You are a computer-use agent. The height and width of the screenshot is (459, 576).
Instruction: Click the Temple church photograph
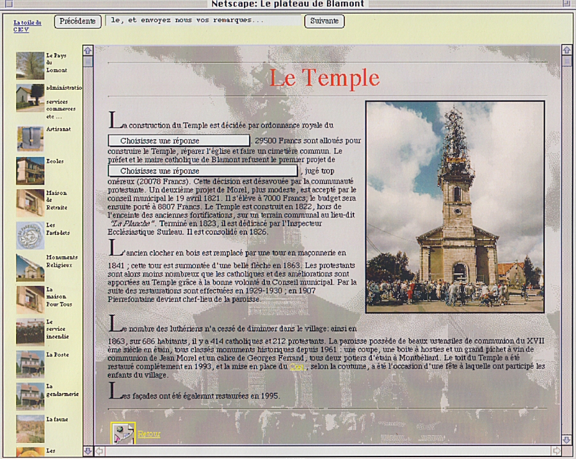(x=454, y=206)
